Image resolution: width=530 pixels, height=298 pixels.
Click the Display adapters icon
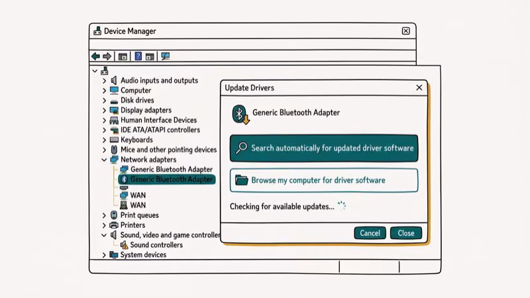point(114,110)
